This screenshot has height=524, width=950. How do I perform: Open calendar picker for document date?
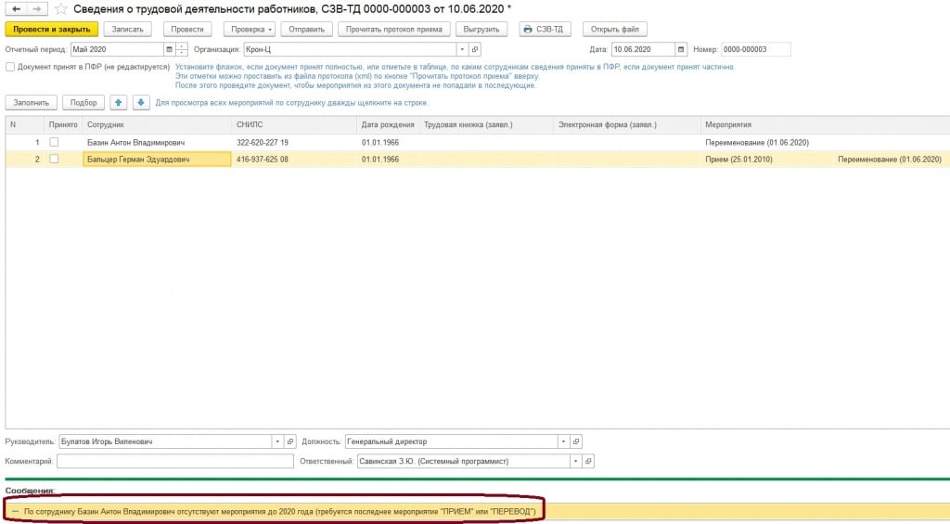682,49
